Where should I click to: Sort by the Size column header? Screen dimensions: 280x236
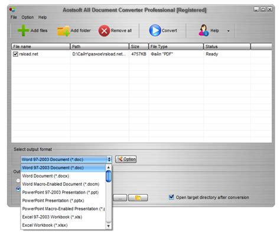pyautogui.click(x=139, y=47)
